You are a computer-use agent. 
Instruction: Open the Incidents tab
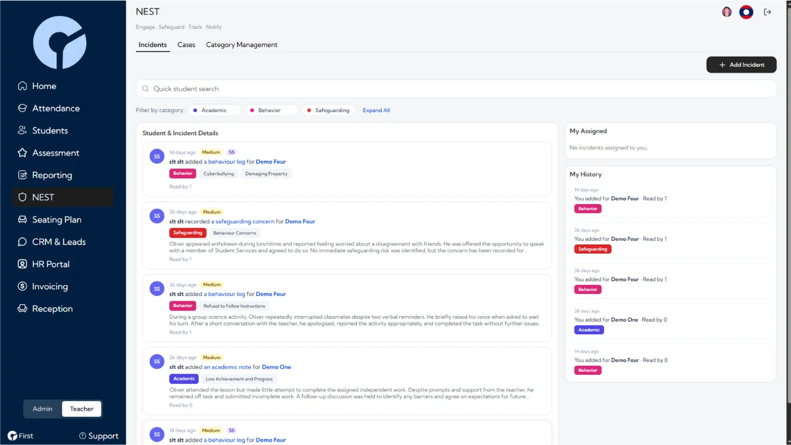pyautogui.click(x=153, y=45)
